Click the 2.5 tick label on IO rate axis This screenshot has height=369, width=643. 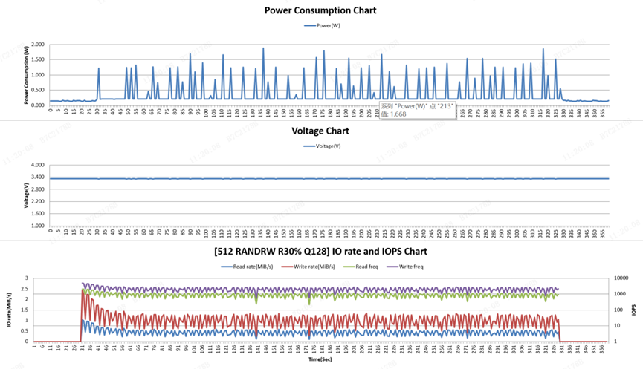tap(25, 289)
